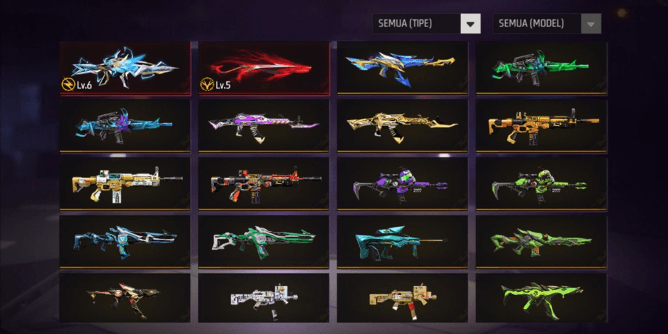Select the tan cardboard-style SMG skin

click(x=403, y=298)
